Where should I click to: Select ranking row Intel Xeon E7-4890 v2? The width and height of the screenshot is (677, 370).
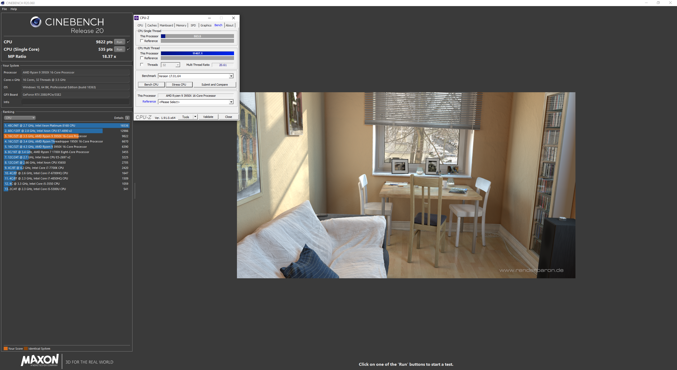tap(67, 131)
